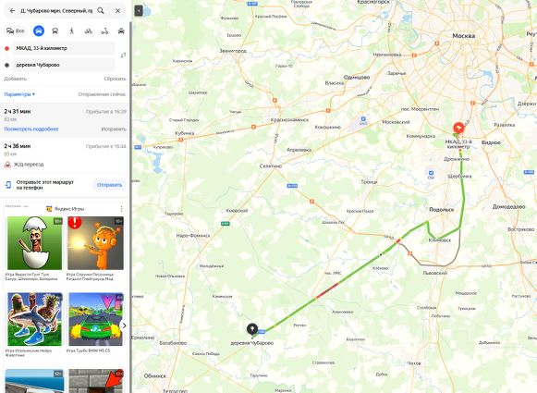The image size is (537, 393).
Task: Show all transport modes tab
Action: [16, 31]
